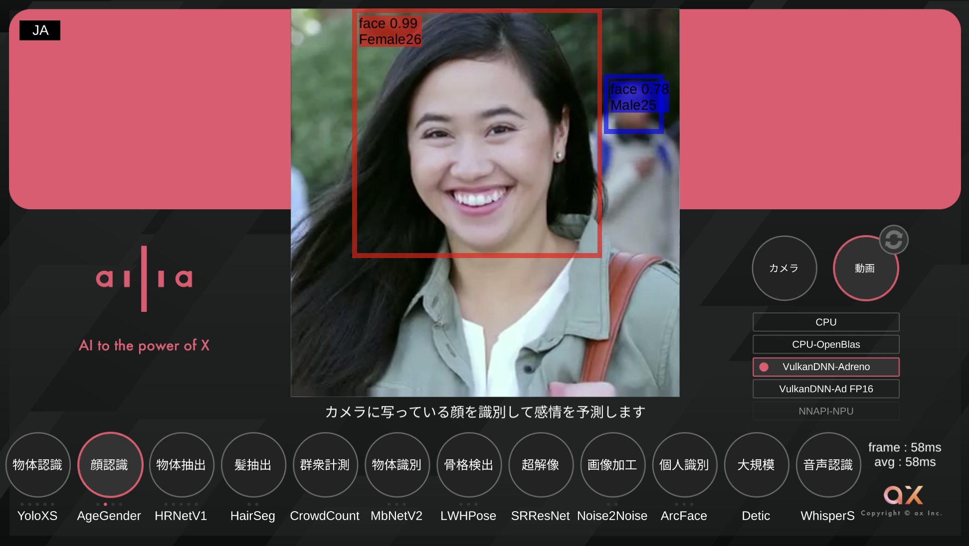Choose the 物体識別 MbNetV2 category

click(397, 464)
